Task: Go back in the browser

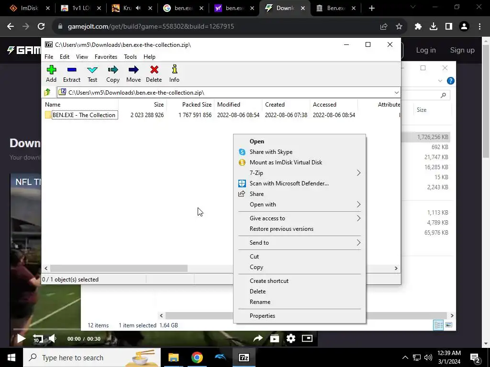Action: 11,27
